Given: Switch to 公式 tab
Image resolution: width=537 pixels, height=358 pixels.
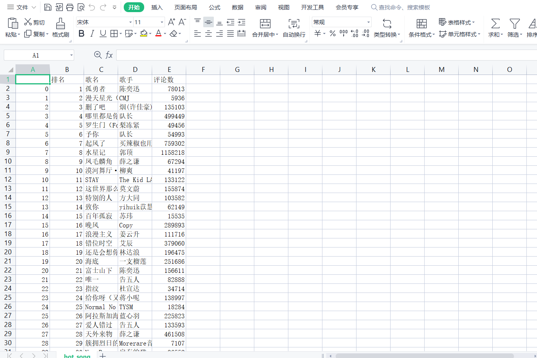Looking at the screenshot, I should click(x=214, y=7).
